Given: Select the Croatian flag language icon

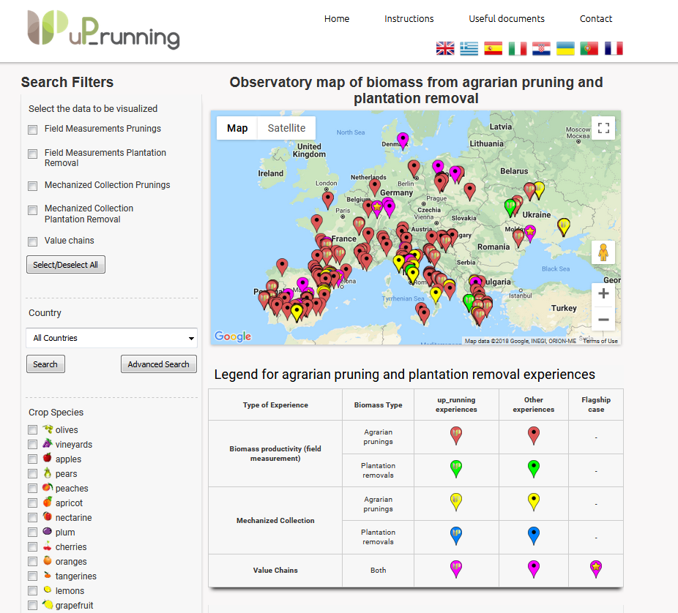Looking at the screenshot, I should (x=541, y=48).
